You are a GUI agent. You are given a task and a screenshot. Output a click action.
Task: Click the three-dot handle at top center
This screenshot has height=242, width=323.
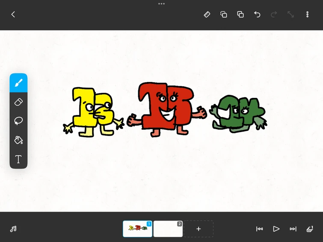(161, 3)
